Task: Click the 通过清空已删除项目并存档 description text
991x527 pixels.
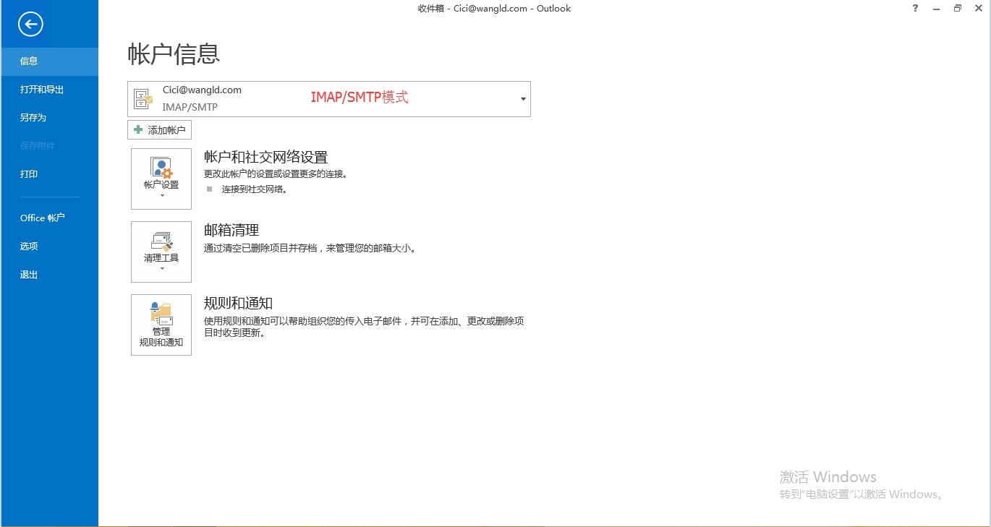Action: click(310, 248)
